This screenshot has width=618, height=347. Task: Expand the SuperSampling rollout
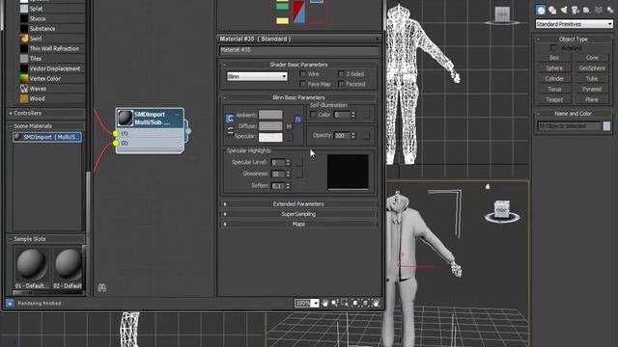[298, 214]
